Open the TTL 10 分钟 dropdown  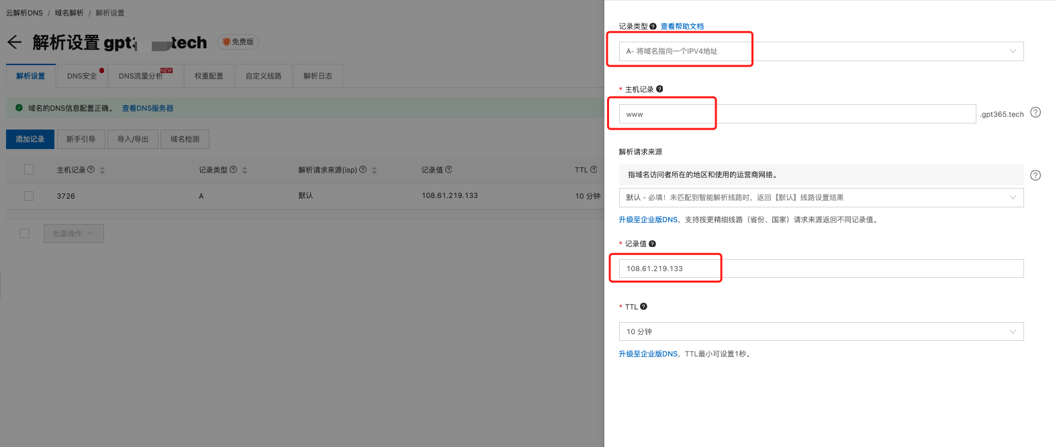821,332
